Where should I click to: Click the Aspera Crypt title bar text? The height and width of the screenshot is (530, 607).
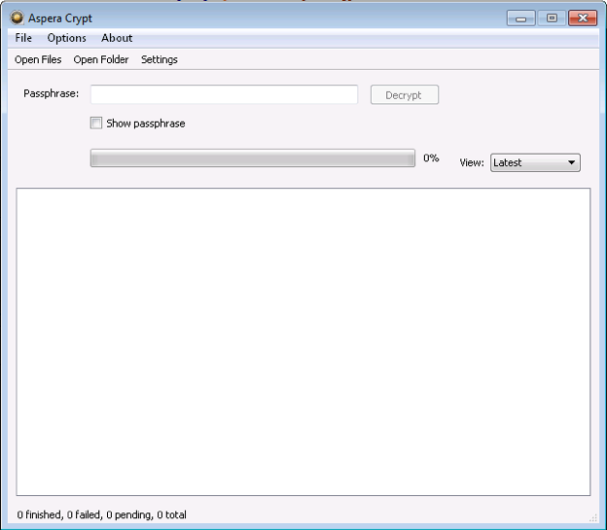(60, 18)
